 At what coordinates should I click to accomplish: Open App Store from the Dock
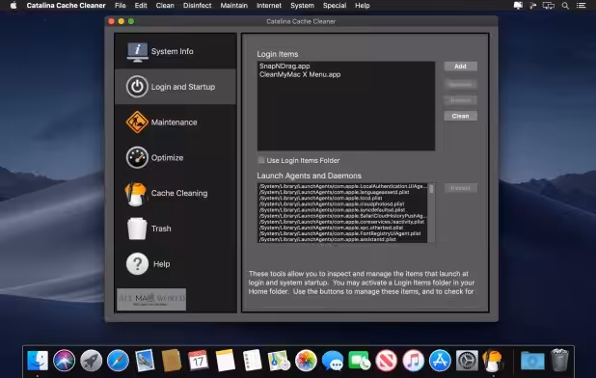click(440, 360)
